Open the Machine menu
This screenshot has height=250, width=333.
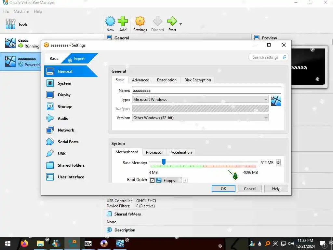[x=21, y=11]
